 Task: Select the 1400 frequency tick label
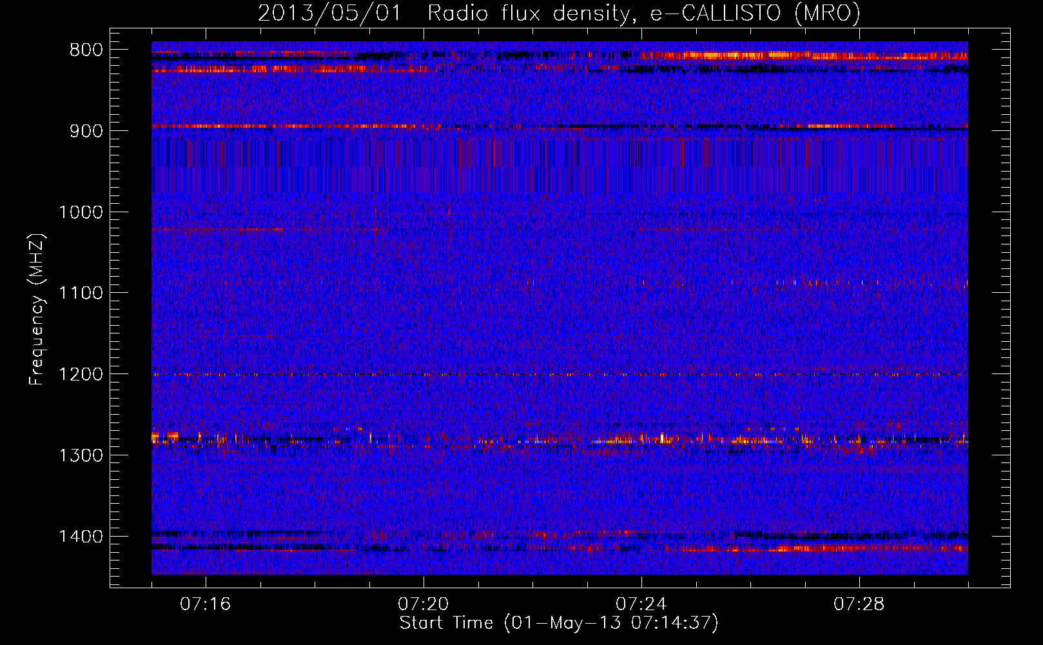click(81, 537)
